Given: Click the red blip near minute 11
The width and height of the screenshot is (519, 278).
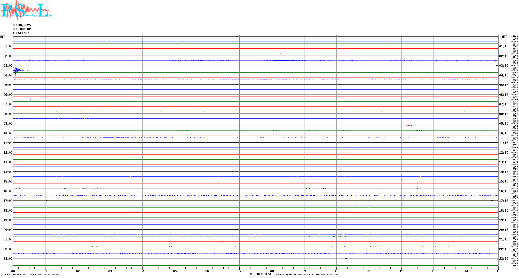Looking at the screenshot, I should click(371, 97).
